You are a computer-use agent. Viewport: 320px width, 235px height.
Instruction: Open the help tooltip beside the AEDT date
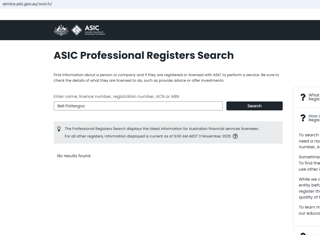[x=235, y=136]
